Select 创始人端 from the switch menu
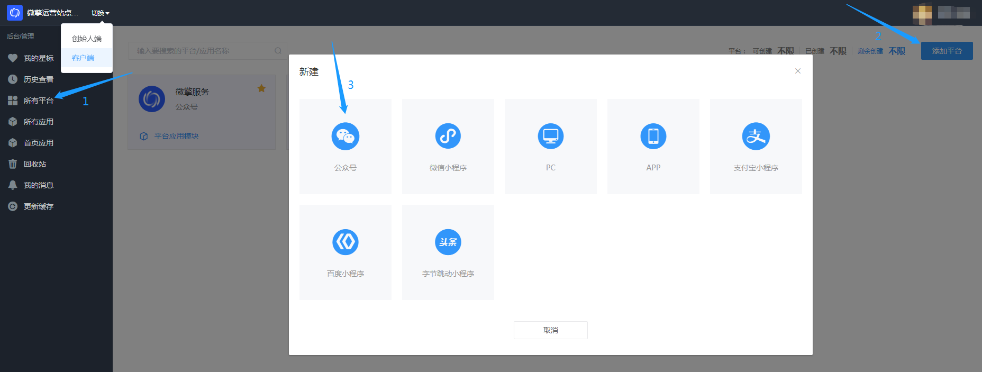Screen dimensions: 982x372 tap(87, 39)
